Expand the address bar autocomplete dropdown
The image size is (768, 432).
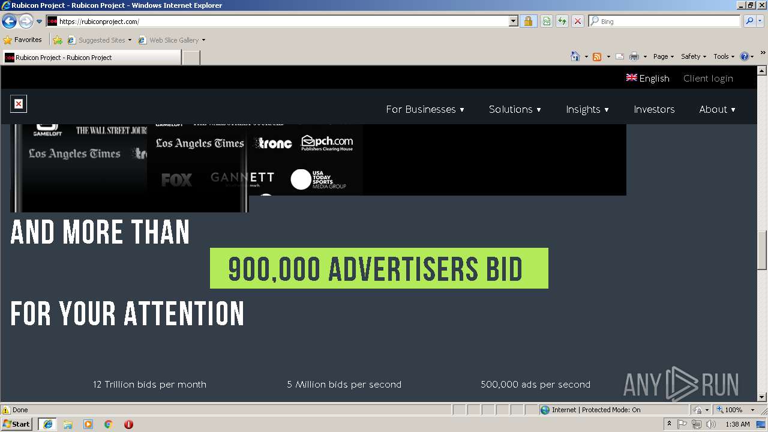[x=514, y=21]
